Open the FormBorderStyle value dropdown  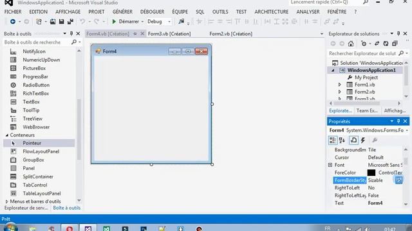398,180
